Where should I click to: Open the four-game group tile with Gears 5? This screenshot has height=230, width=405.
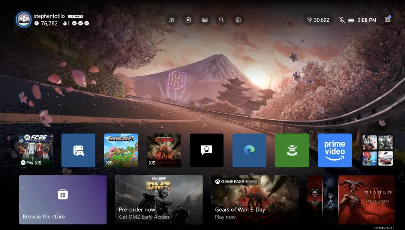pyautogui.click(x=378, y=150)
